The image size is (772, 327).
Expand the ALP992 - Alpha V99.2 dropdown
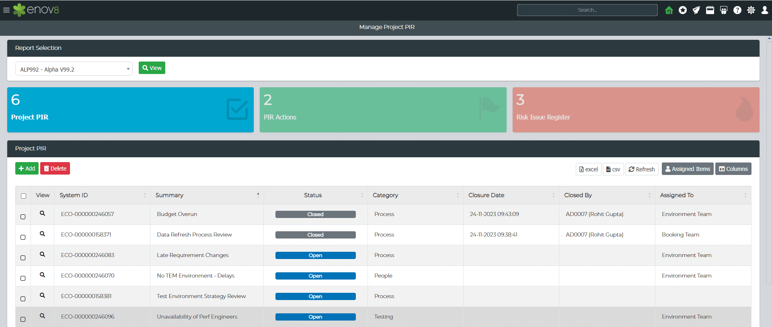[74, 69]
